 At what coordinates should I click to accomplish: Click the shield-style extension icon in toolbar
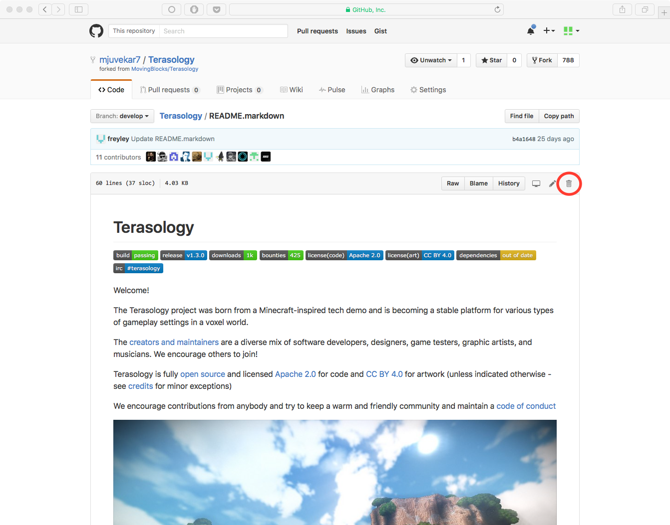coord(194,9)
